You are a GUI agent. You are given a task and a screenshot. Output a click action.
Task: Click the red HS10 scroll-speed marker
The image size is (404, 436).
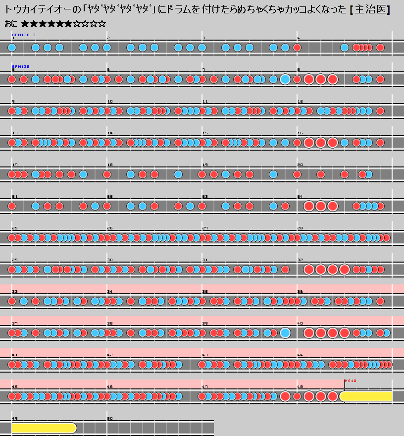tap(351, 381)
